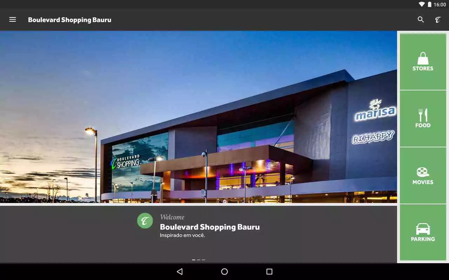The width and height of the screenshot is (449, 280).
Task: Tap the 'Inspirado em você.' tagline
Action: [x=182, y=235]
